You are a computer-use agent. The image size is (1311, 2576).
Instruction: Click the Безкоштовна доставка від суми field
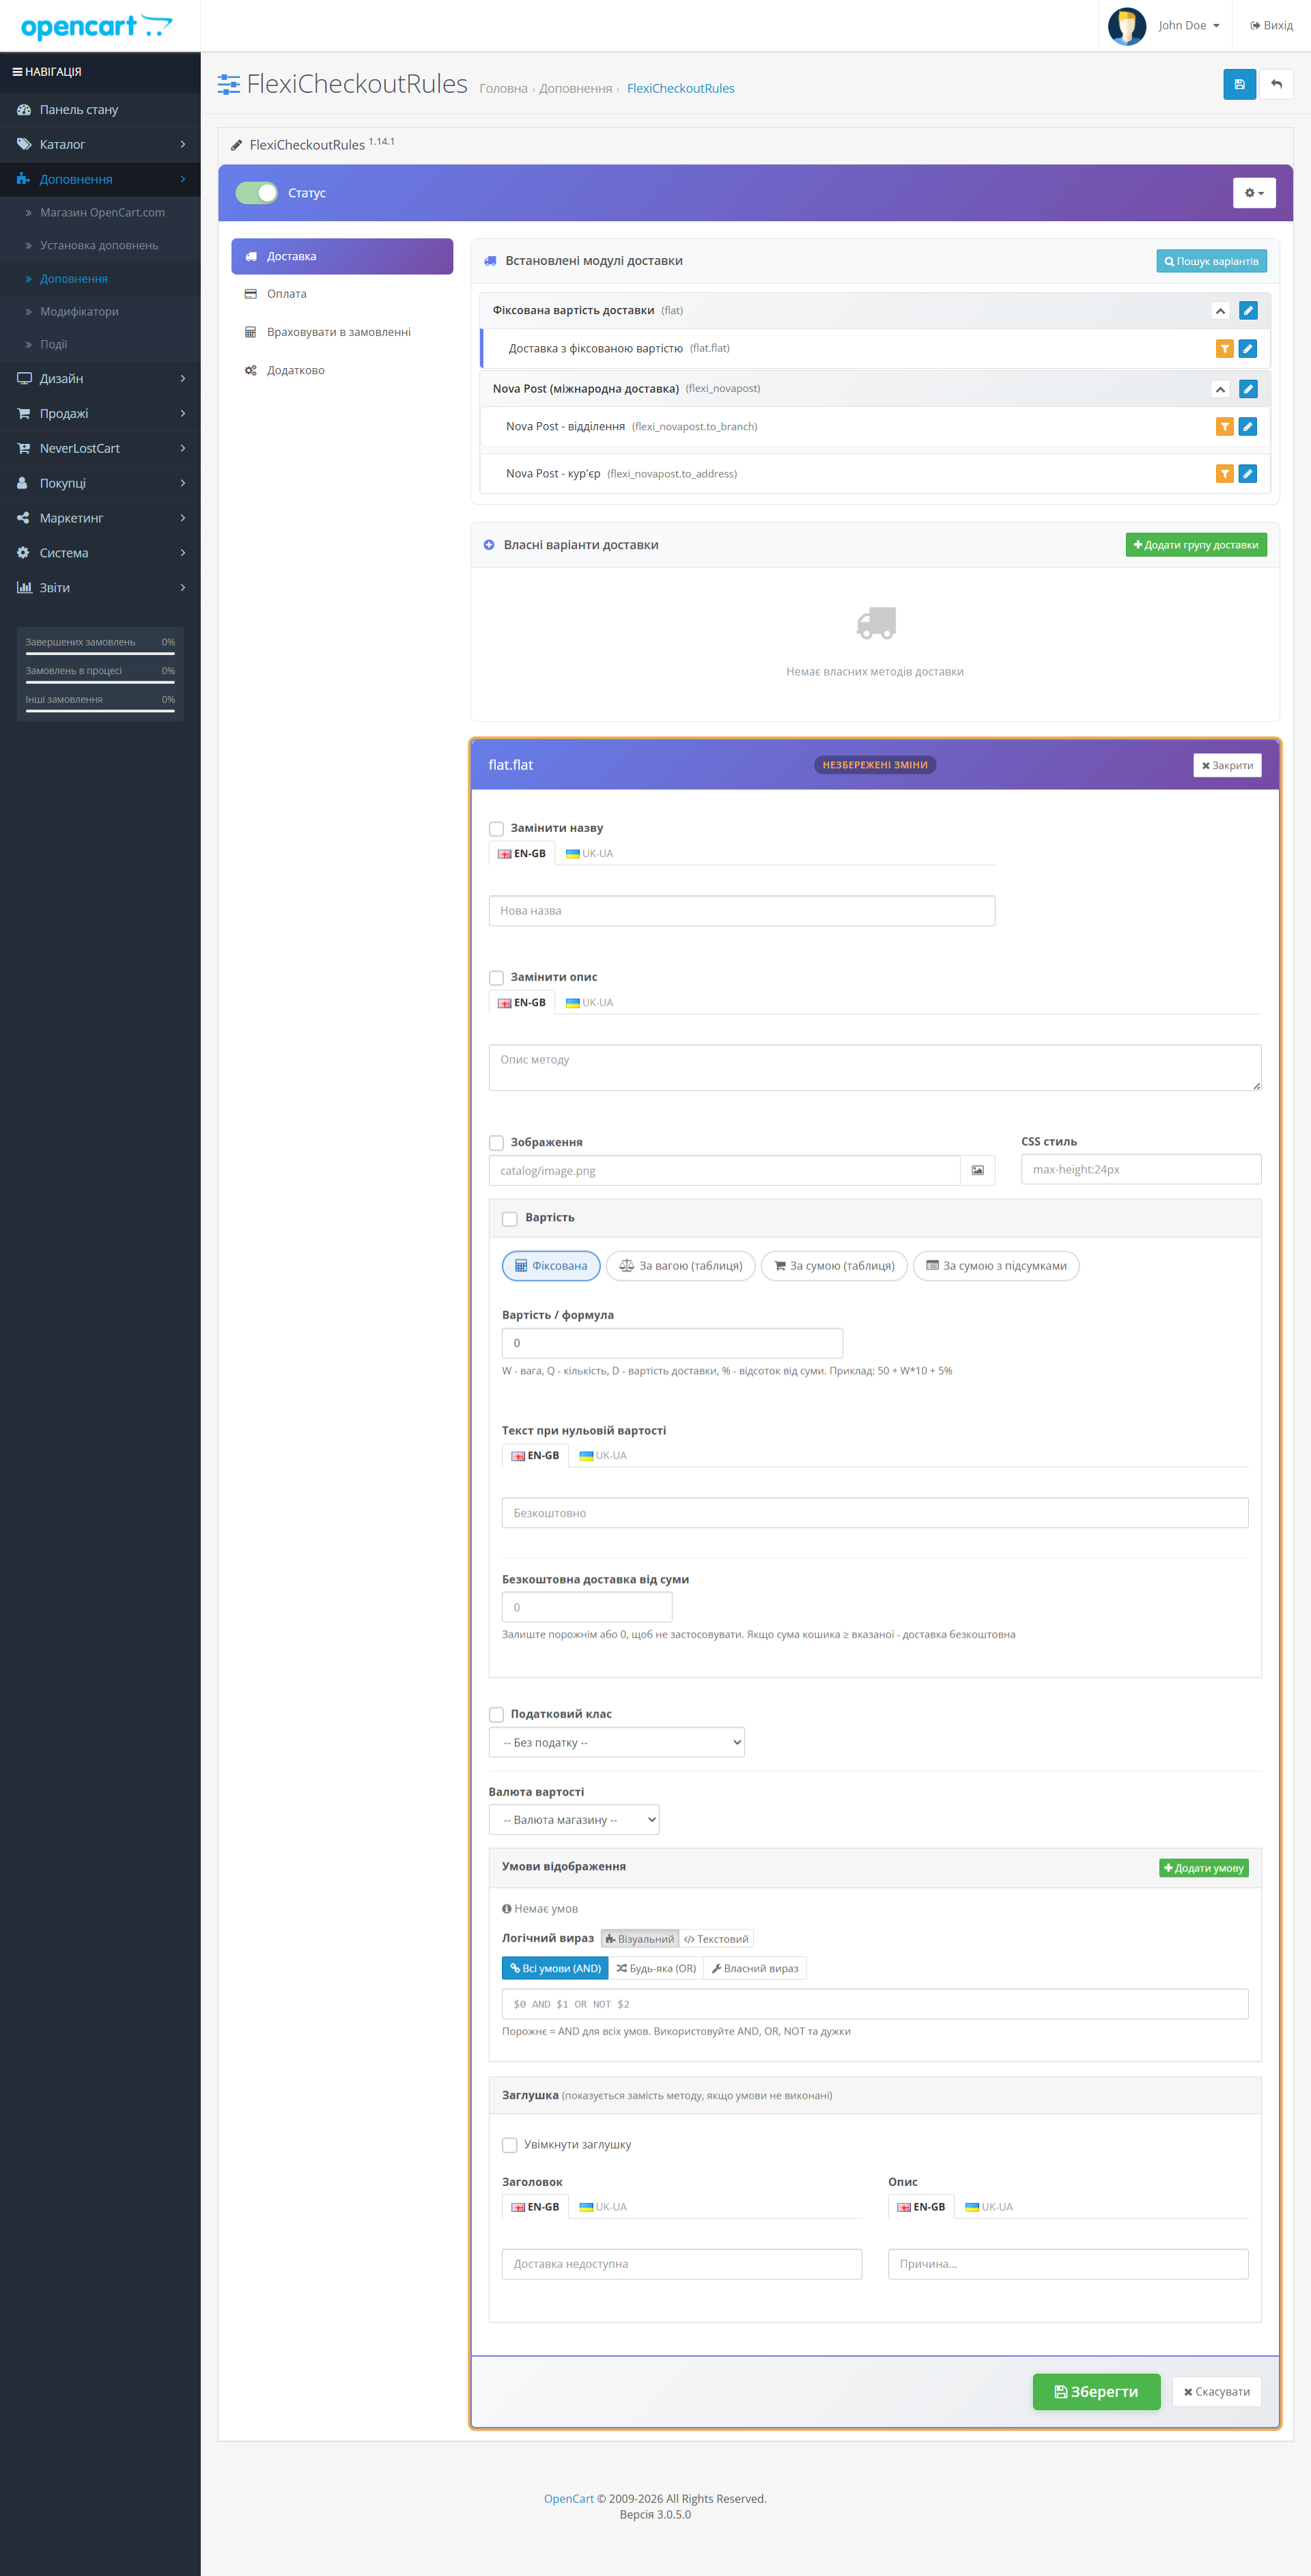click(587, 1608)
